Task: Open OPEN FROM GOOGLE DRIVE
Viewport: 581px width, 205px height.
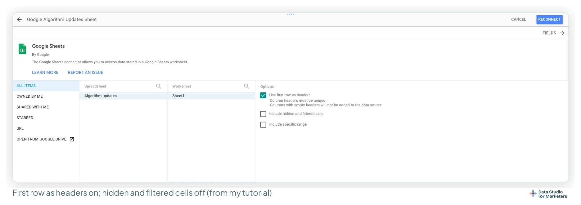Action: point(46,139)
